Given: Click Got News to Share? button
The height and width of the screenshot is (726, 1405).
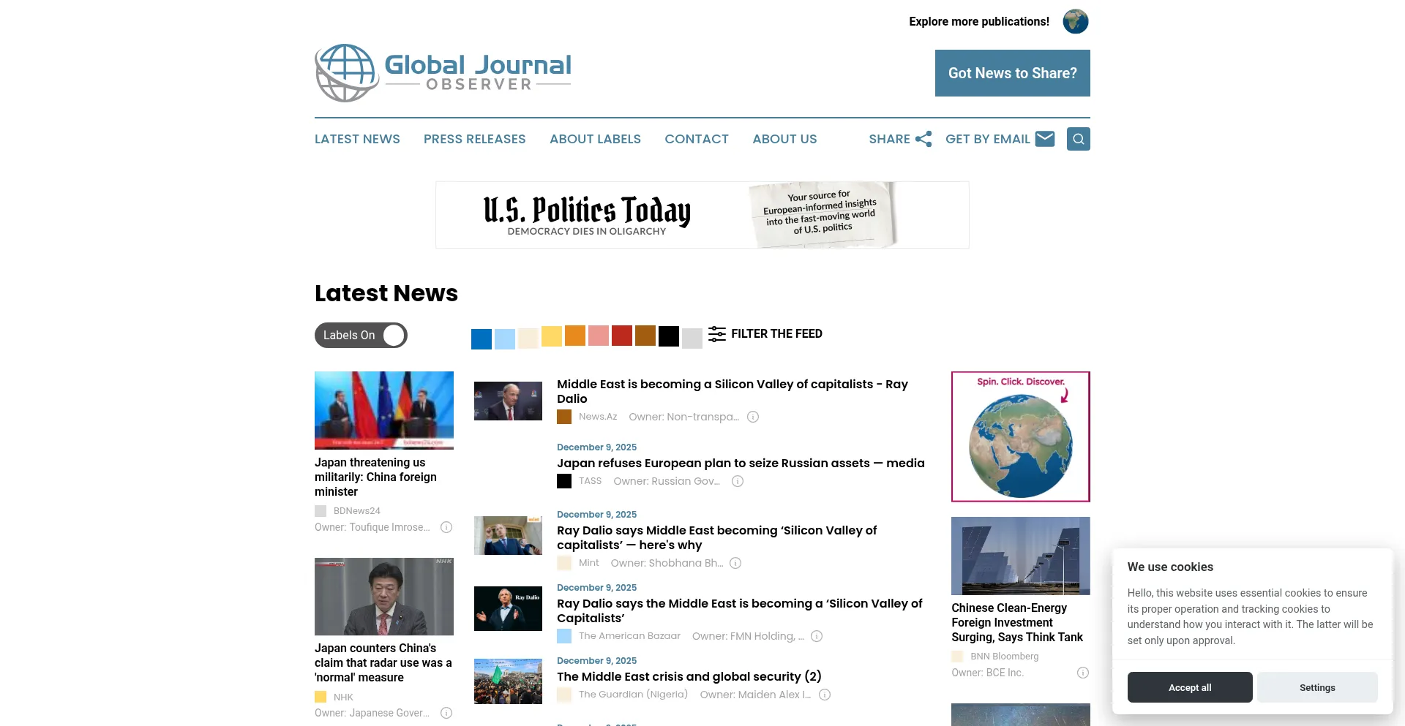Looking at the screenshot, I should tap(1013, 73).
